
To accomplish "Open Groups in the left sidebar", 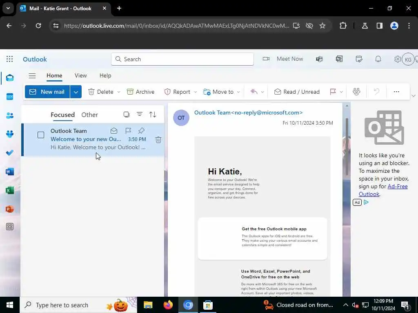I will 10,134.
